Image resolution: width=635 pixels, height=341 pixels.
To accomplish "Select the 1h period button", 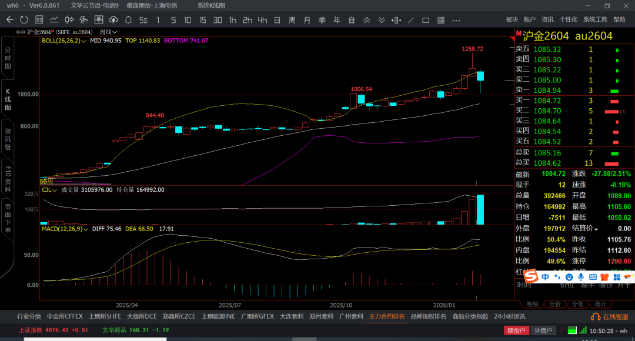I will click(232, 20).
